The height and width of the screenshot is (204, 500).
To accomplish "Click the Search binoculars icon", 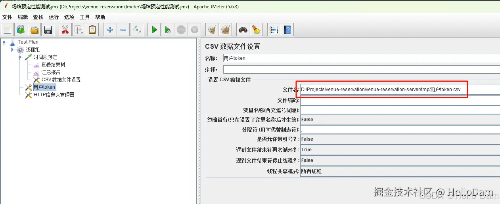I will click(243, 30).
